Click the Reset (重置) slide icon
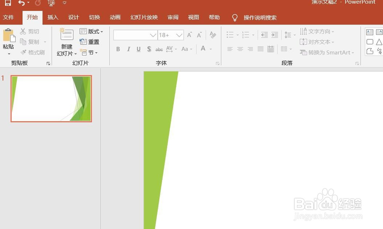 click(x=89, y=42)
